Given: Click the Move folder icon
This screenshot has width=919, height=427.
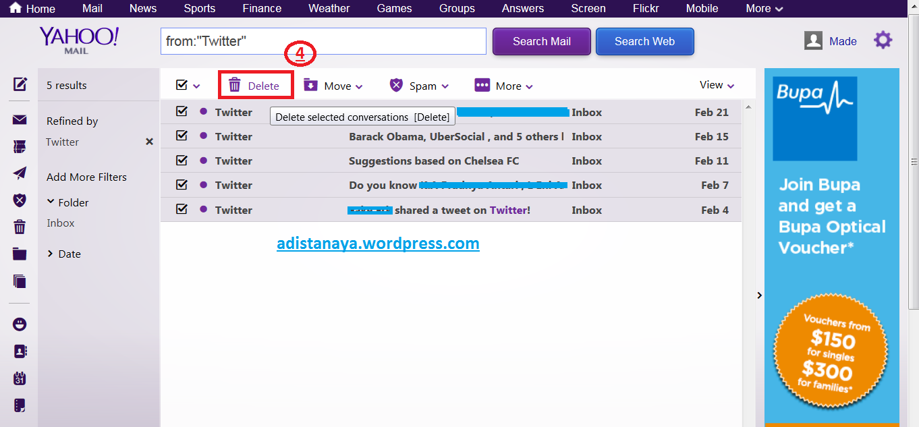Looking at the screenshot, I should (x=310, y=85).
